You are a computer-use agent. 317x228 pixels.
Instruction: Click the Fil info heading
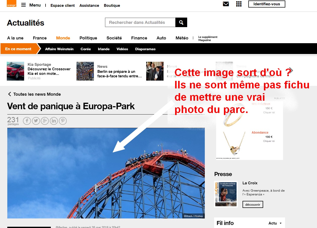[225, 223]
